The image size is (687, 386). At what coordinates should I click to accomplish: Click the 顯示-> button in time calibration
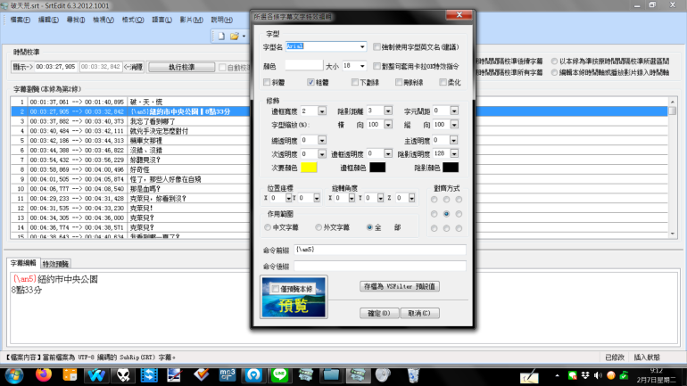pyautogui.click(x=23, y=67)
